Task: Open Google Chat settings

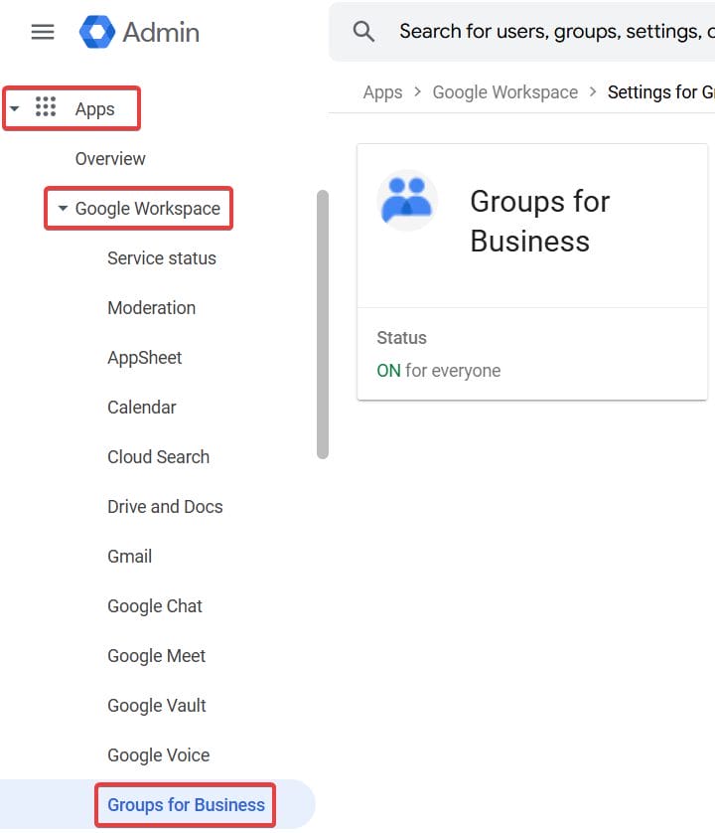Action: pyautogui.click(x=155, y=606)
